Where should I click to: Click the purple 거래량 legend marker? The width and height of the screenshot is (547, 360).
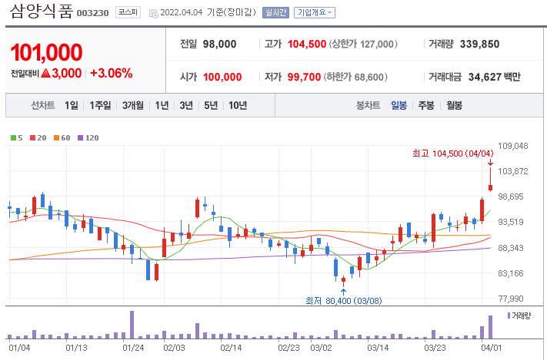509,315
